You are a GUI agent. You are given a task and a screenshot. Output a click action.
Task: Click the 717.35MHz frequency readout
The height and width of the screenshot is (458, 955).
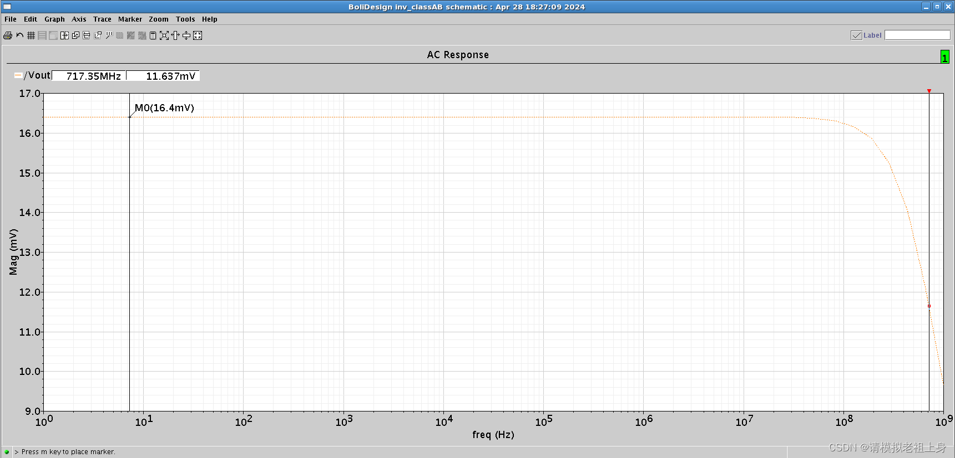[x=89, y=76]
